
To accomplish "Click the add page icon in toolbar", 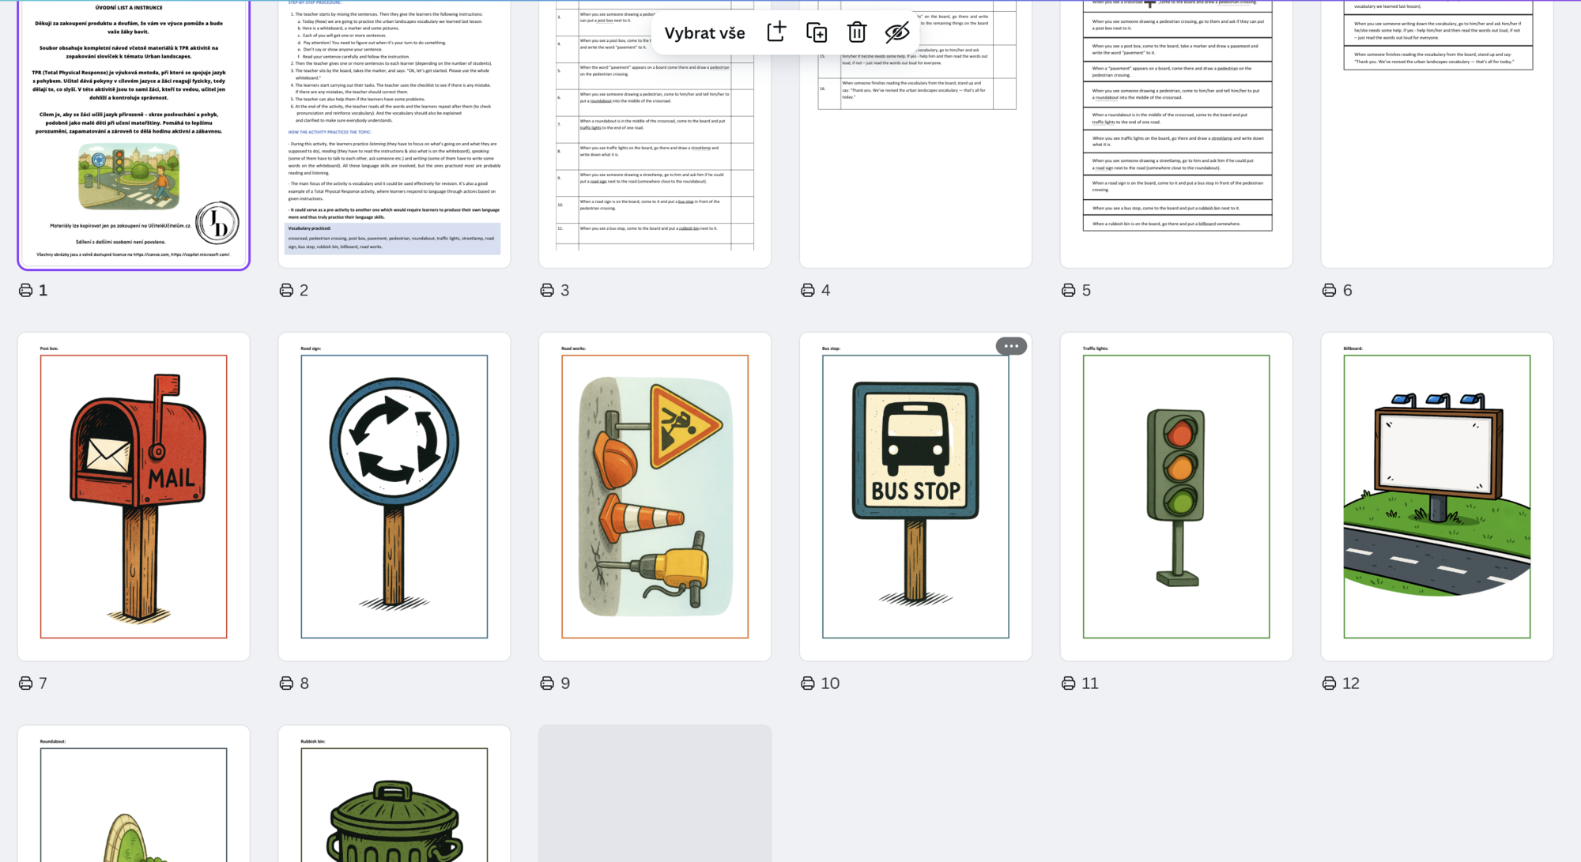I will point(776,32).
